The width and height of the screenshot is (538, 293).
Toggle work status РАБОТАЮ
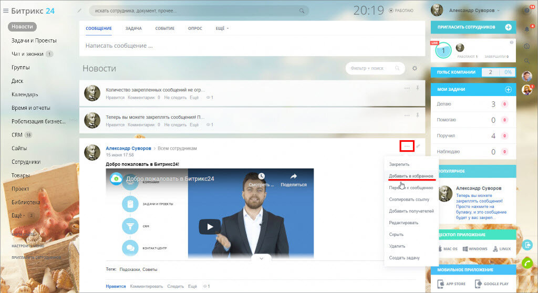[401, 11]
